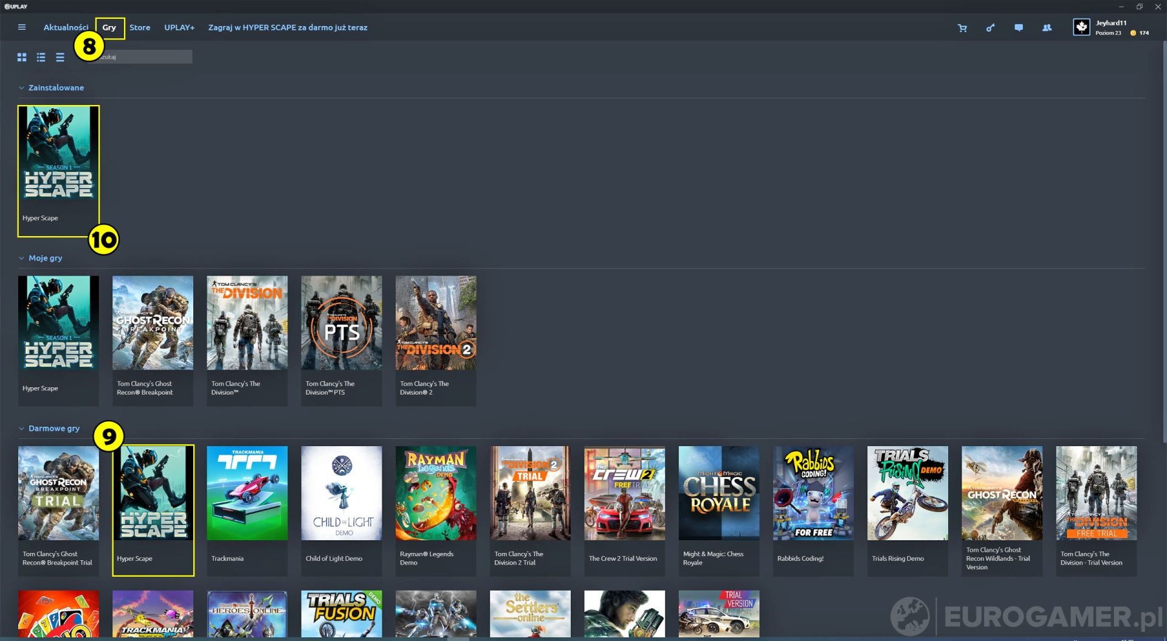
Task: Open the Store tab
Action: coord(140,27)
